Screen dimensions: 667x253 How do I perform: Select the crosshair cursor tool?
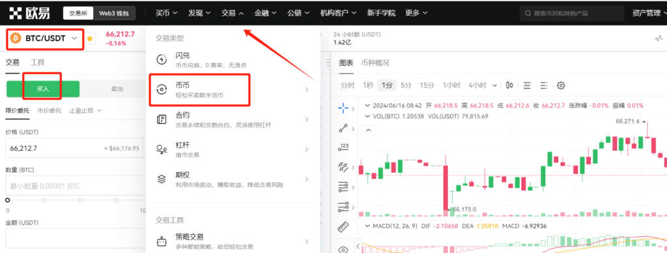[x=343, y=108]
